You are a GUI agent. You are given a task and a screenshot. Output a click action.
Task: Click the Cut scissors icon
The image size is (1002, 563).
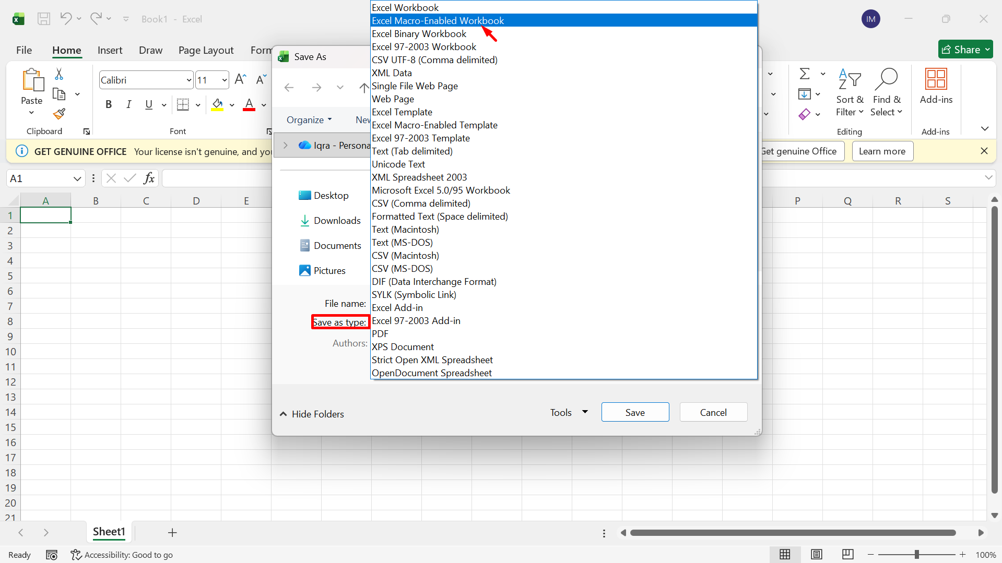pos(59,74)
